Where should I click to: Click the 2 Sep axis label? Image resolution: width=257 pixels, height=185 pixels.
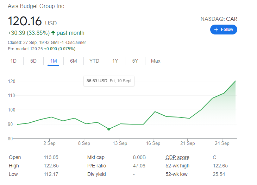point(49,143)
